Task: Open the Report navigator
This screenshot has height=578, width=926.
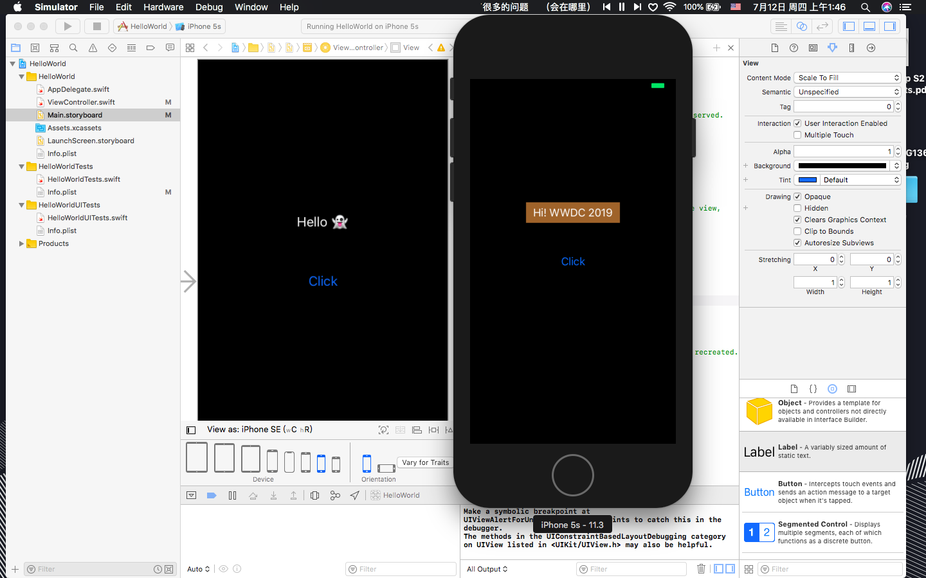Action: (170, 48)
